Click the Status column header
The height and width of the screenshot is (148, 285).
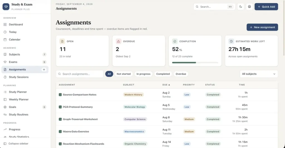210,85
